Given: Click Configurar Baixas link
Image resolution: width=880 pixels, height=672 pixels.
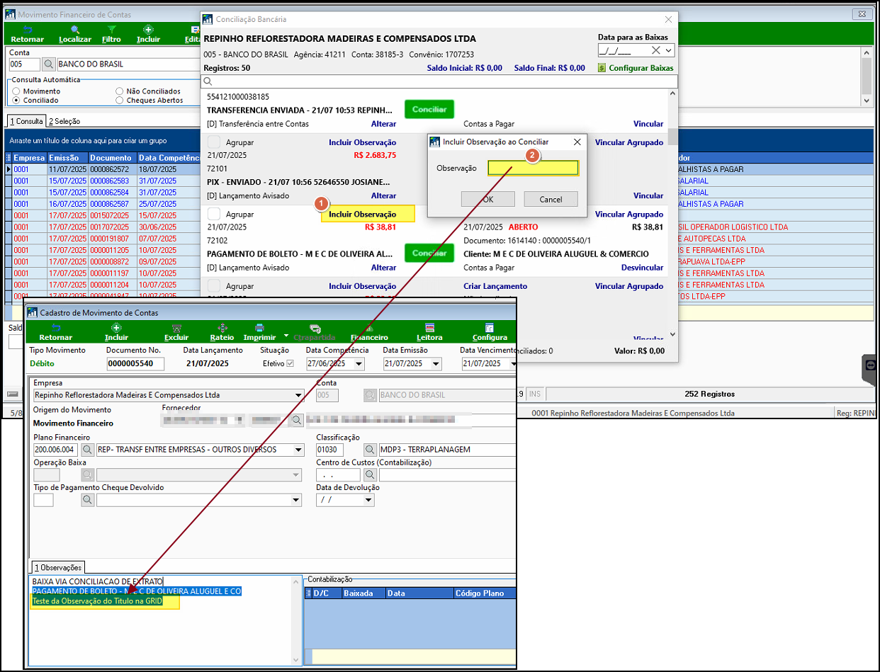Looking at the screenshot, I should click(x=641, y=68).
